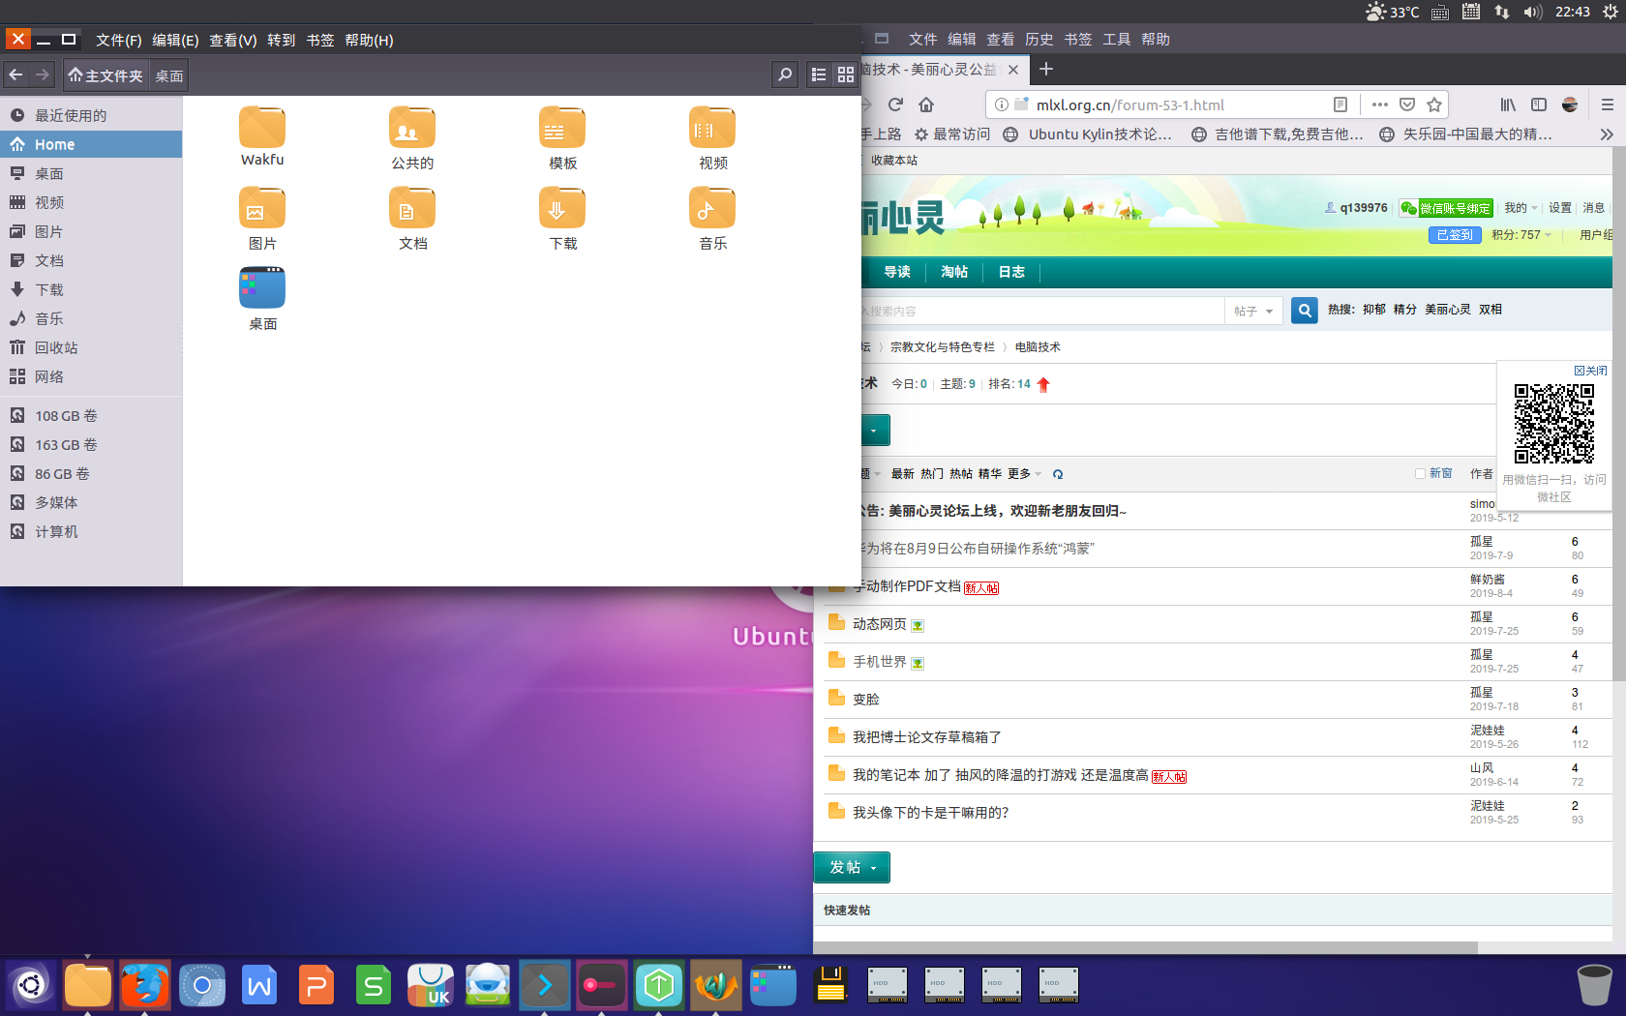Toggle Firefox reader view icon

click(1340, 105)
